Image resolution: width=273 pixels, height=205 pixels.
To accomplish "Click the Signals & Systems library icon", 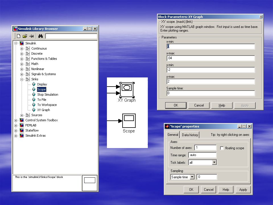I will coord(28,74).
